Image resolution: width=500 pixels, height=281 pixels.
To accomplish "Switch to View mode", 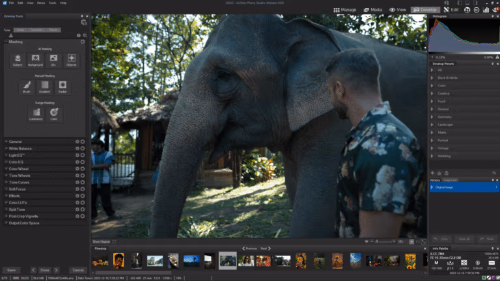I will (x=398, y=10).
